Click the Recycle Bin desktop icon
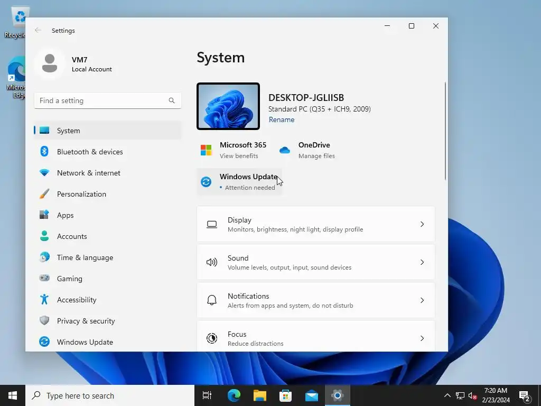 coord(15,22)
